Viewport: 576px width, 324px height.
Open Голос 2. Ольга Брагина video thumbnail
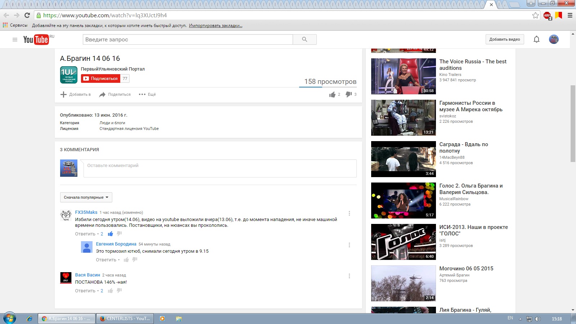pyautogui.click(x=404, y=201)
